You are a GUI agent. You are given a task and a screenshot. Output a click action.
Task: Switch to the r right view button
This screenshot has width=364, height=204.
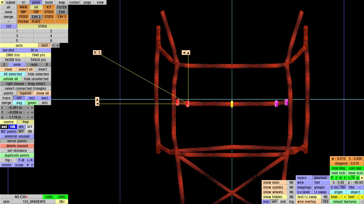pos(345,178)
